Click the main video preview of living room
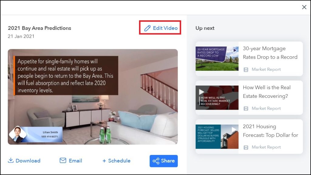The height and width of the screenshot is (175, 311). pos(93,97)
